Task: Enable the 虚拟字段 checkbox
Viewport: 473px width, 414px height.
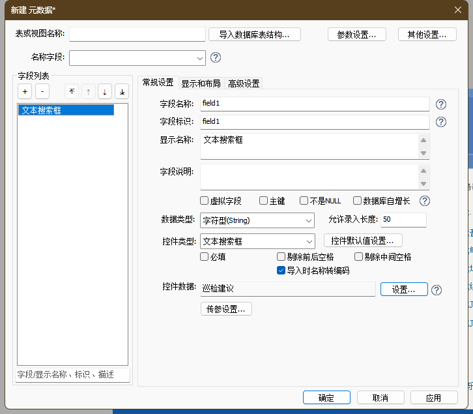Action: tap(205, 201)
